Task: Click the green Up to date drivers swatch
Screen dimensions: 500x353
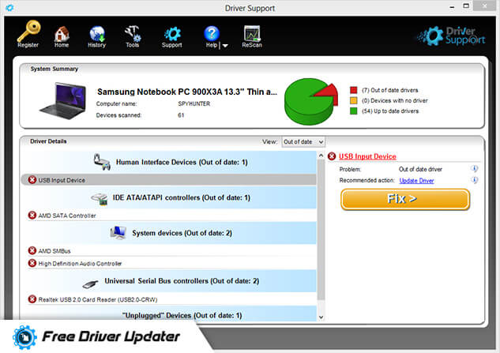Action: pos(353,111)
